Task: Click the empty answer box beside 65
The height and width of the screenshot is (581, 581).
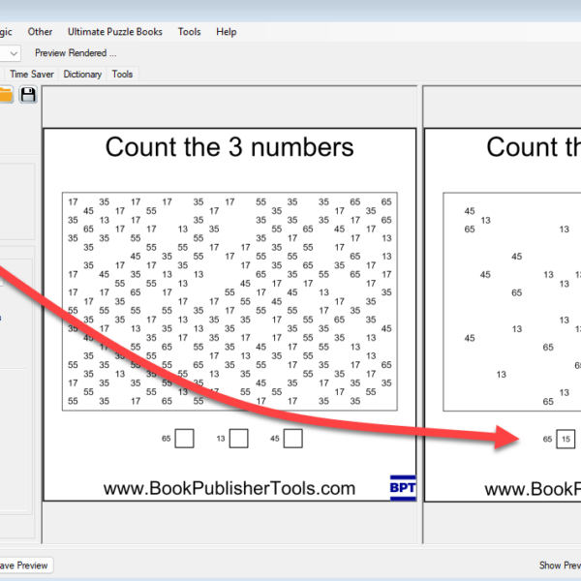Action: pos(184,439)
